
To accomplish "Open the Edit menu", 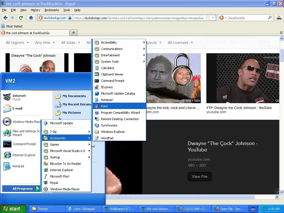I will [13, 10].
